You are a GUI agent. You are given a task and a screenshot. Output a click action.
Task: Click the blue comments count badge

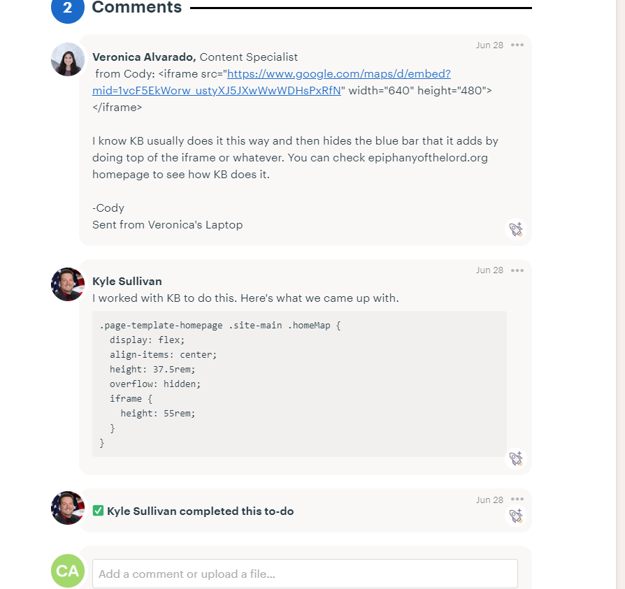[x=68, y=7]
